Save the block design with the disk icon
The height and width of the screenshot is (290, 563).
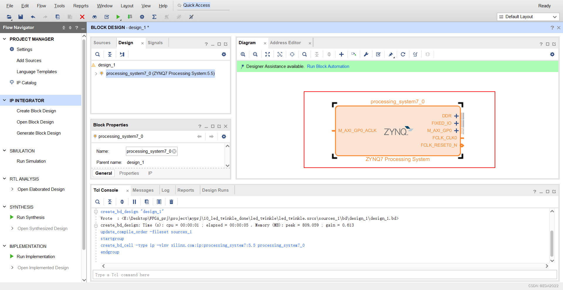point(21,17)
